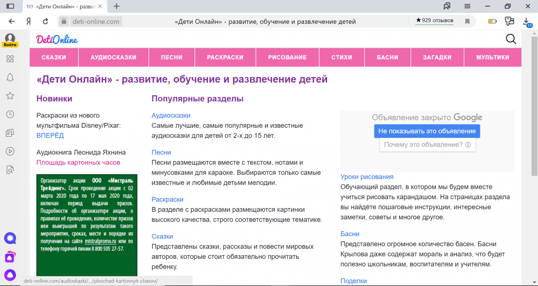Open the СКАЗКИ menu section

54,57
